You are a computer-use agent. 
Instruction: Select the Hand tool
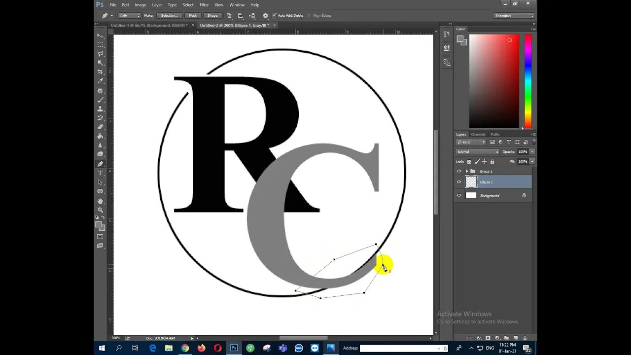tap(101, 201)
